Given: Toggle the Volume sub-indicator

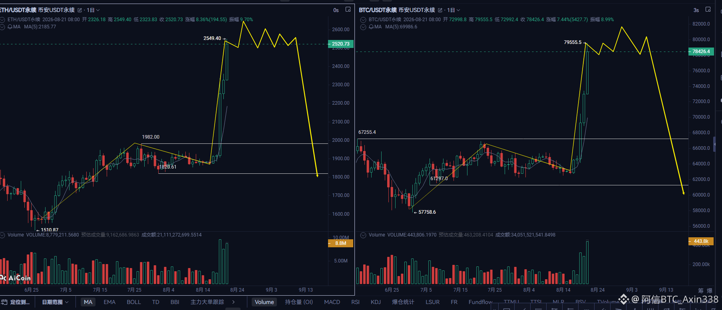Looking at the screenshot, I should click(x=265, y=302).
